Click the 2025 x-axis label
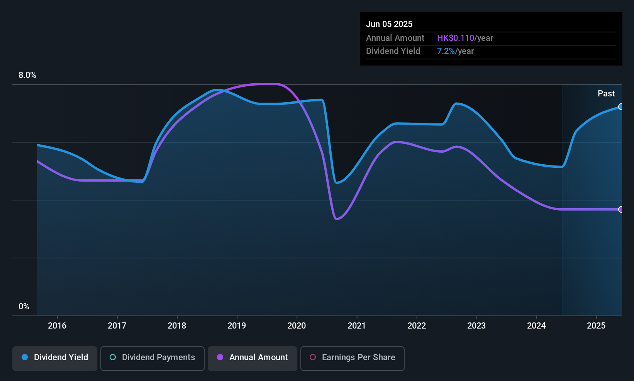Image resolution: width=634 pixels, height=381 pixels. 596,325
